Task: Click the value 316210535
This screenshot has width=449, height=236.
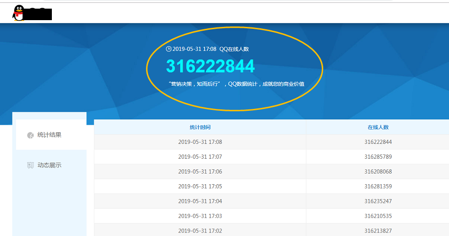Action: [378, 216]
